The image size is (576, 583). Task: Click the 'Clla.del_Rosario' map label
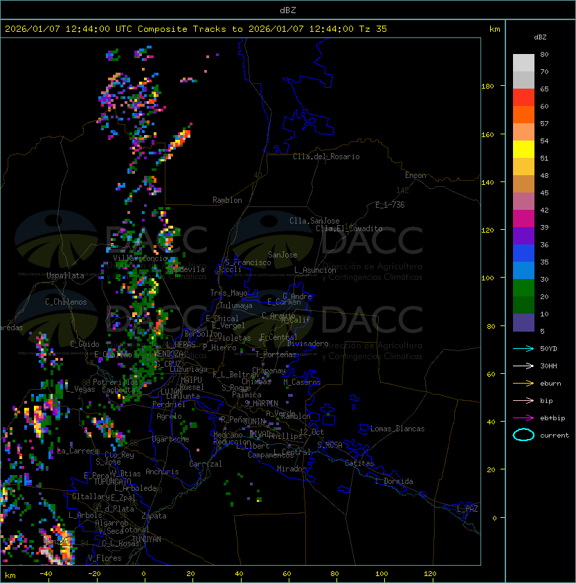tap(326, 156)
